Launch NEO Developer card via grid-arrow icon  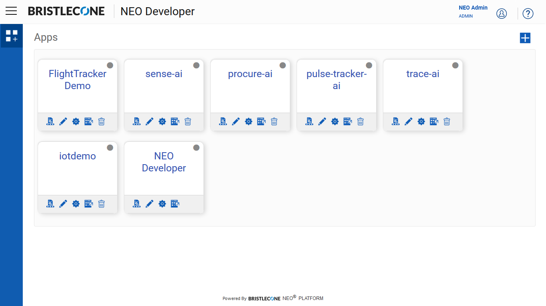pyautogui.click(x=175, y=204)
